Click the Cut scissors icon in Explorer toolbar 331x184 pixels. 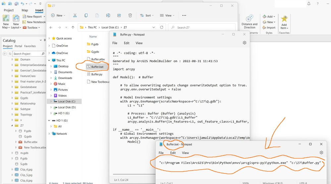click(75, 16)
